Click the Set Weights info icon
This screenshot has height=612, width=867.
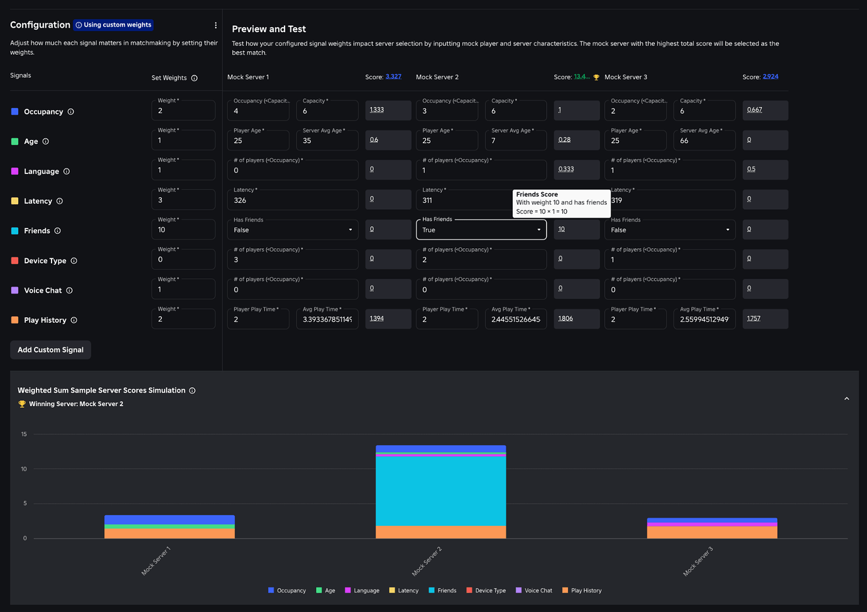(x=195, y=77)
